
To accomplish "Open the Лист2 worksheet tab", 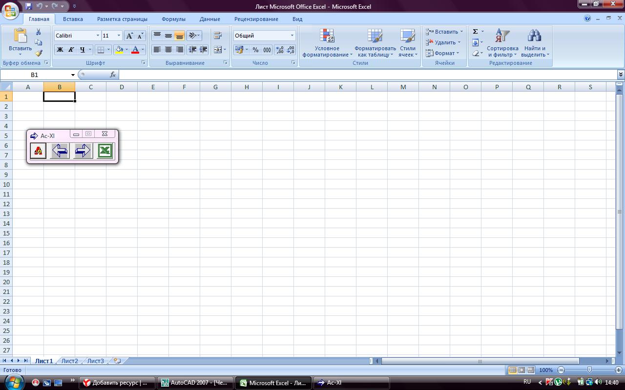I will (69, 361).
